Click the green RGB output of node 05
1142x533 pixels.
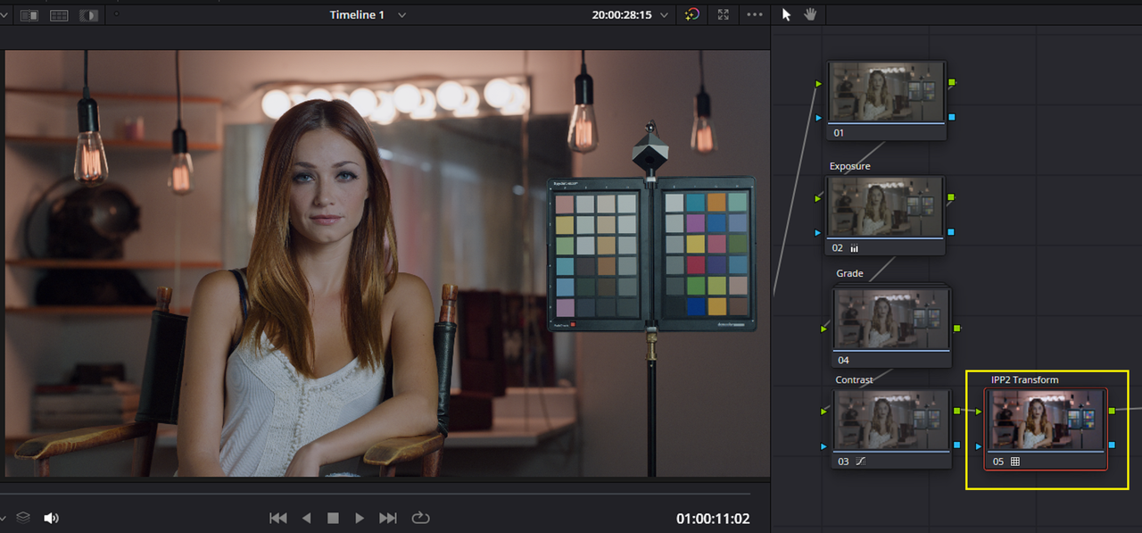(x=1112, y=411)
